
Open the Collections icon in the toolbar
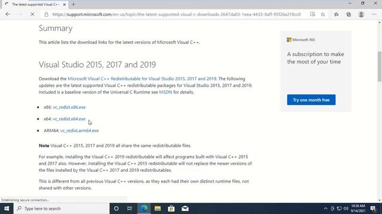(349, 14)
